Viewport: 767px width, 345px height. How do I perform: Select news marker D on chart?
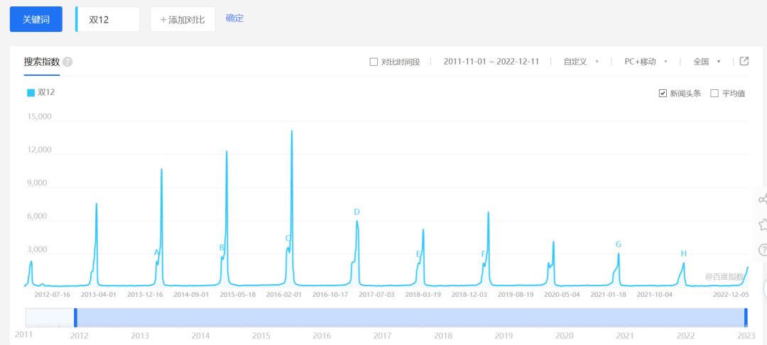[x=357, y=212]
